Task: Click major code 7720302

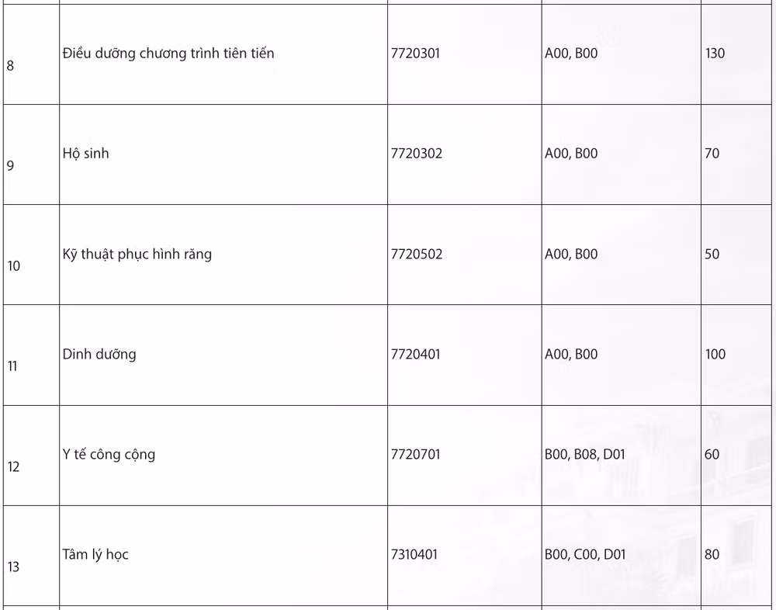Action: click(x=416, y=154)
